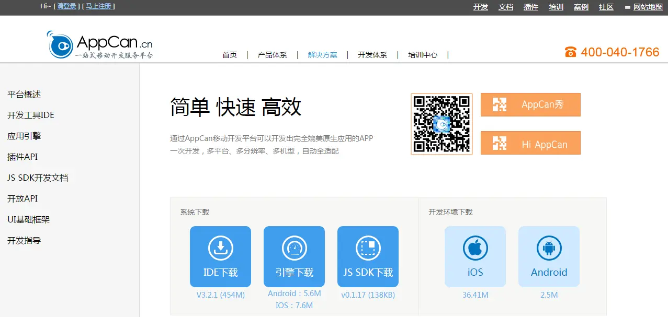The image size is (668, 317).
Task: Click the JS SDK下载 button label
Action: 368,273
